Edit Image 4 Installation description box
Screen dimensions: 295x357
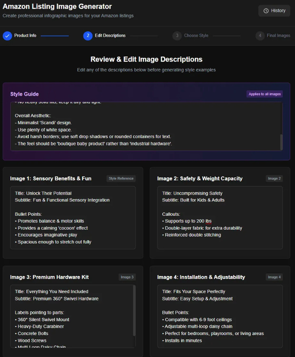tap(220, 316)
